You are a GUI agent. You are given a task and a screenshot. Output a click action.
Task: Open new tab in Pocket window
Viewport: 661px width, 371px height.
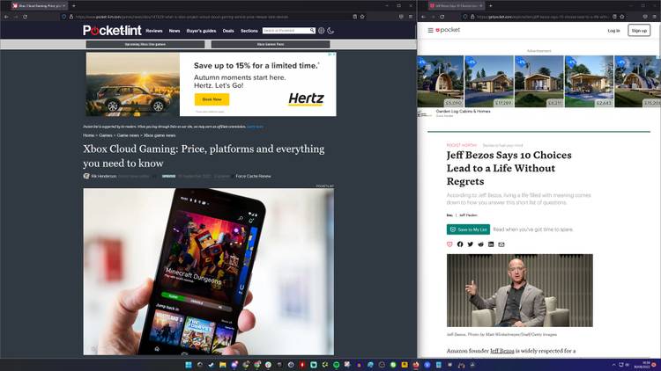491,6
